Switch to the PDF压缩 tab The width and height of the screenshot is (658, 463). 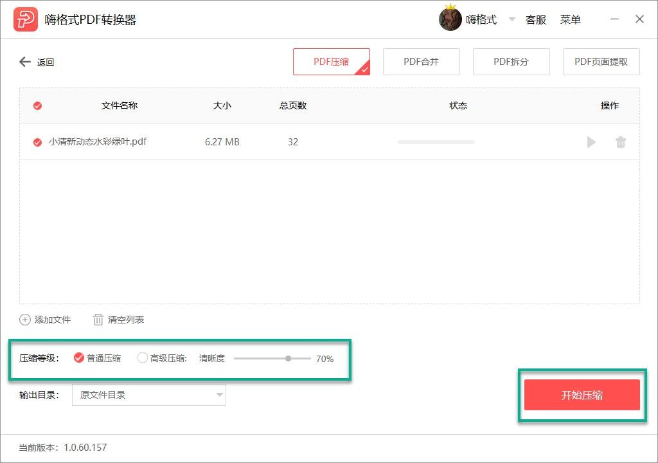332,62
